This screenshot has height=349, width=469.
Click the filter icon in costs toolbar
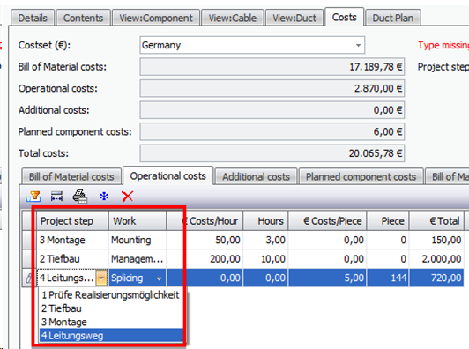[x=33, y=197]
